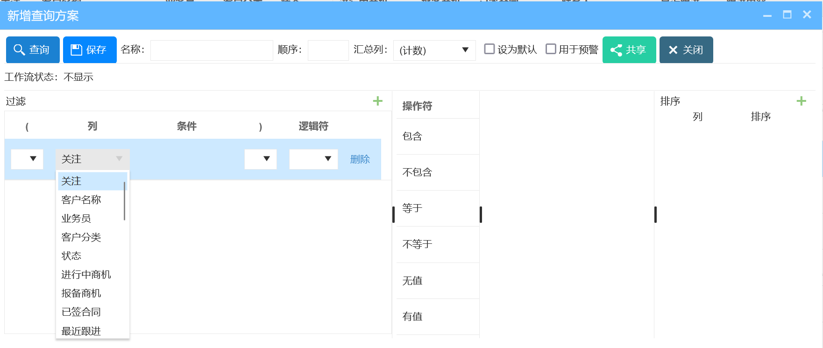Open the summary column (汇总列) dropdown
The image size is (823, 348).
(434, 50)
